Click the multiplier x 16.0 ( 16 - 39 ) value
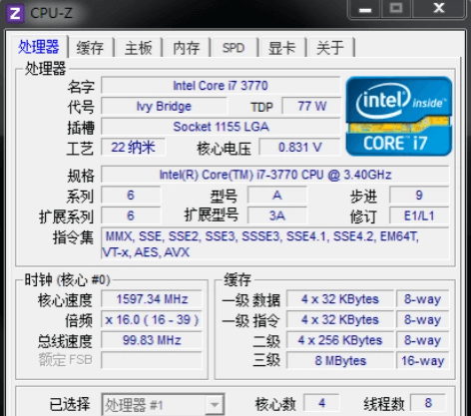The height and width of the screenshot is (416, 471). pyautogui.click(x=152, y=320)
